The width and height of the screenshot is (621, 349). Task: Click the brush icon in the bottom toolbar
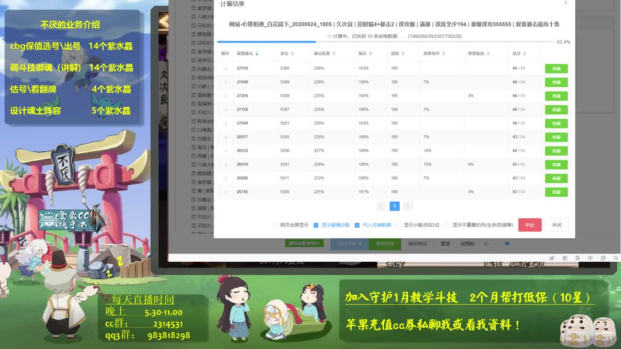click(552, 258)
